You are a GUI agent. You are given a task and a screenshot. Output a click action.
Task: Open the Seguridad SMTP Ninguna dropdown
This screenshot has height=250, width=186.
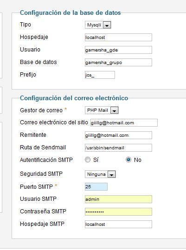[100, 174]
